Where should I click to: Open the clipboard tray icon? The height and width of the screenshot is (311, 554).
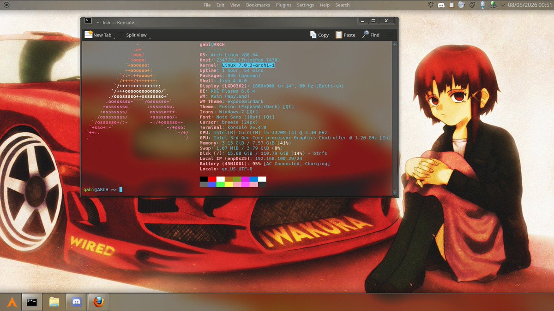451,5
